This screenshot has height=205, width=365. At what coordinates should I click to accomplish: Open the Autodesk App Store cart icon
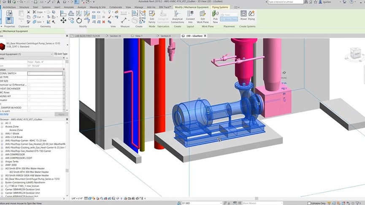pyautogui.click(x=344, y=2)
